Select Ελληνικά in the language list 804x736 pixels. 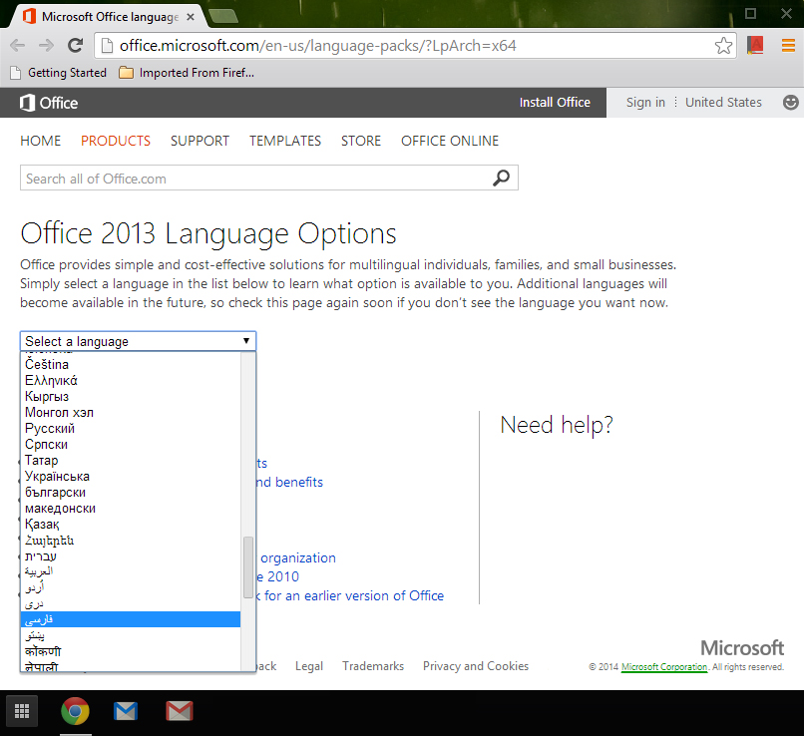pos(51,380)
